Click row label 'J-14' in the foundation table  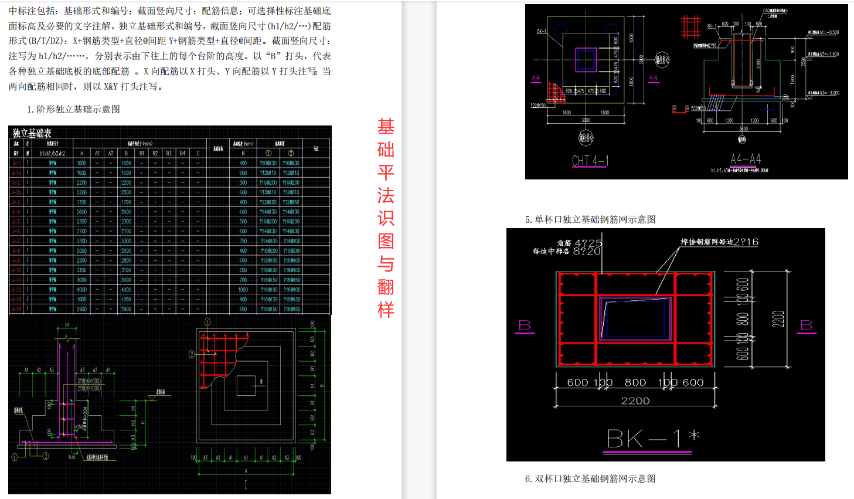coord(16,309)
